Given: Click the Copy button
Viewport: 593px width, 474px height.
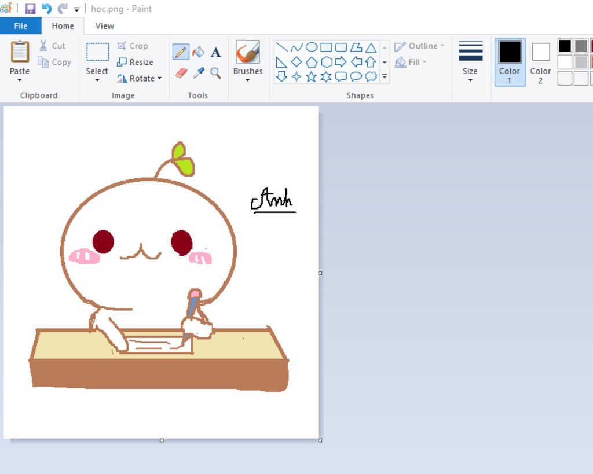Looking at the screenshot, I should click(55, 62).
